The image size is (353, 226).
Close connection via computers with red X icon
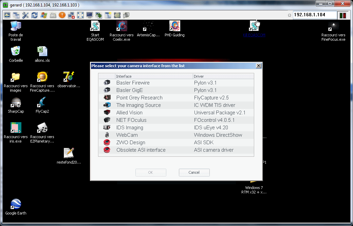(71, 15)
